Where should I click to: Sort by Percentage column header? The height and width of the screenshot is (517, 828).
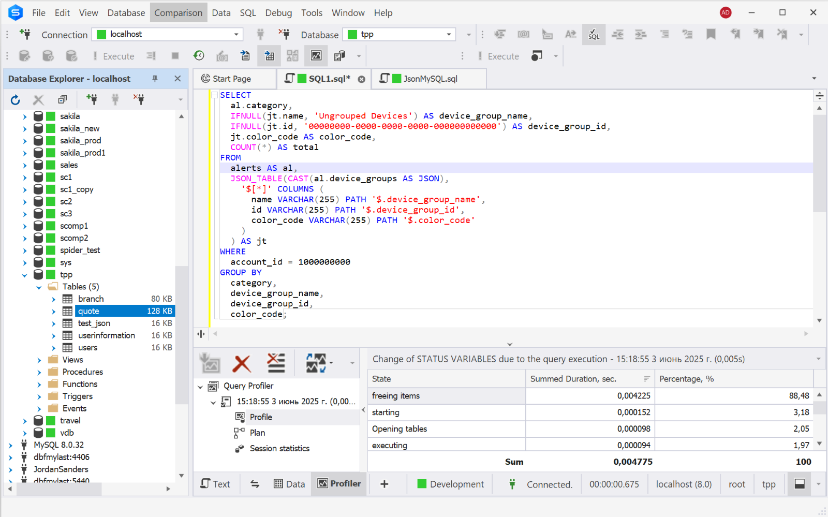pos(734,379)
